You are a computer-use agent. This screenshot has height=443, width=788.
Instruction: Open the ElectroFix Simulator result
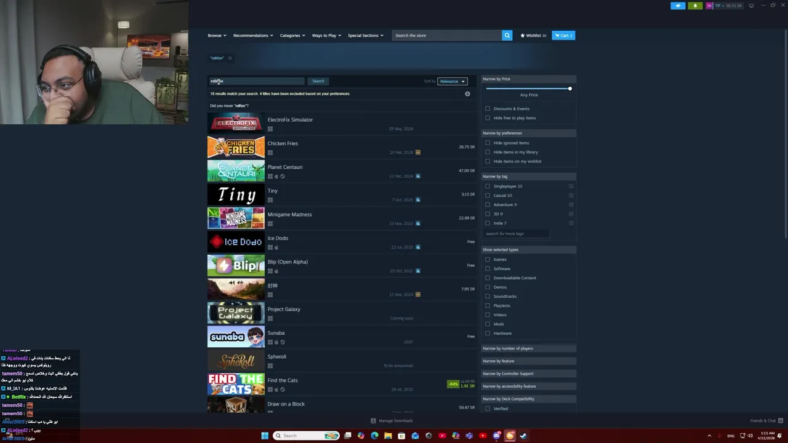(342, 123)
